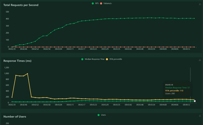Image resolution: width=203 pixels, height=125 pixels.
Task: Click the 250 y-axis label in the Users chart
Action: (7, 123)
